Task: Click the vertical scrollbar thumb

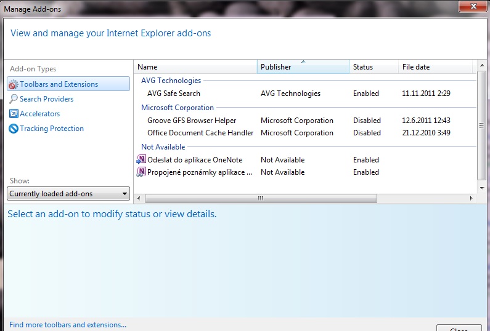Action: point(482,126)
